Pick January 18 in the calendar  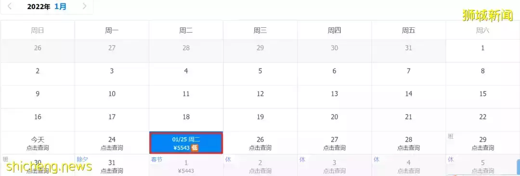[186, 117]
